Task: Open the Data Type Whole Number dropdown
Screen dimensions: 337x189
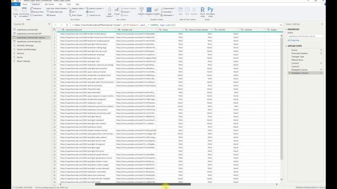Action: (x=57, y=8)
